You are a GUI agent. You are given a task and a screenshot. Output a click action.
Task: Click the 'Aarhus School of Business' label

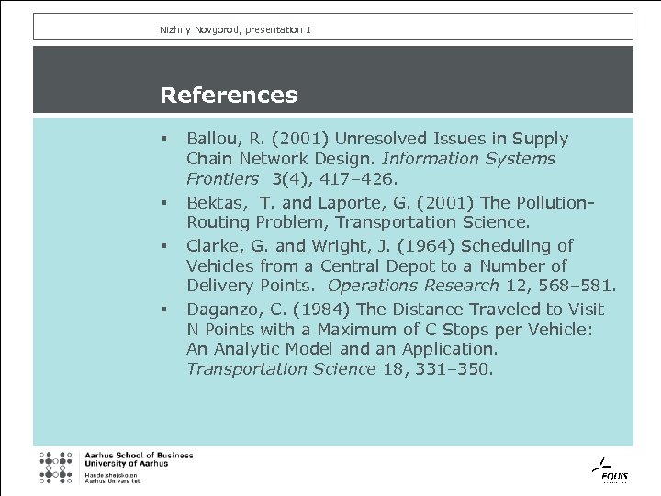point(139,456)
